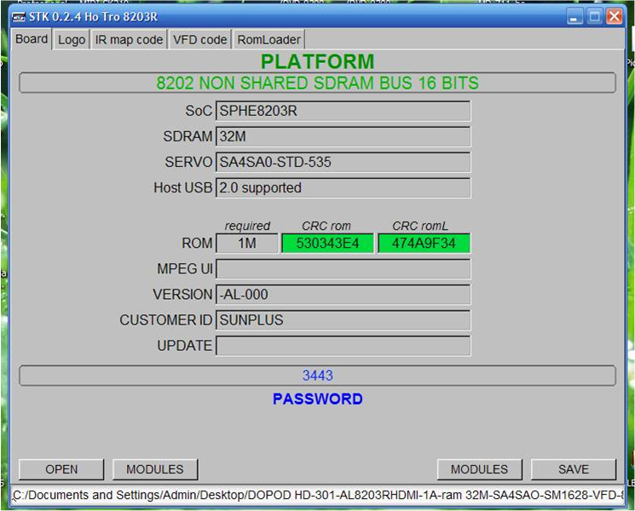Click the window title STK 0.2.4 Ho Tro 8203R
The image size is (635, 511).
tap(93, 17)
